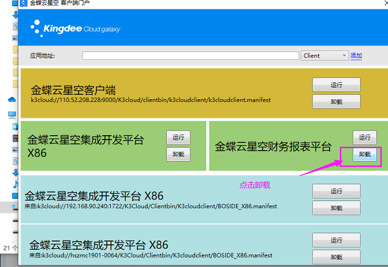Run the 金蝶云星空财务报表平台 application
Image resolution: width=388 pixels, height=267 pixels.
(365, 137)
